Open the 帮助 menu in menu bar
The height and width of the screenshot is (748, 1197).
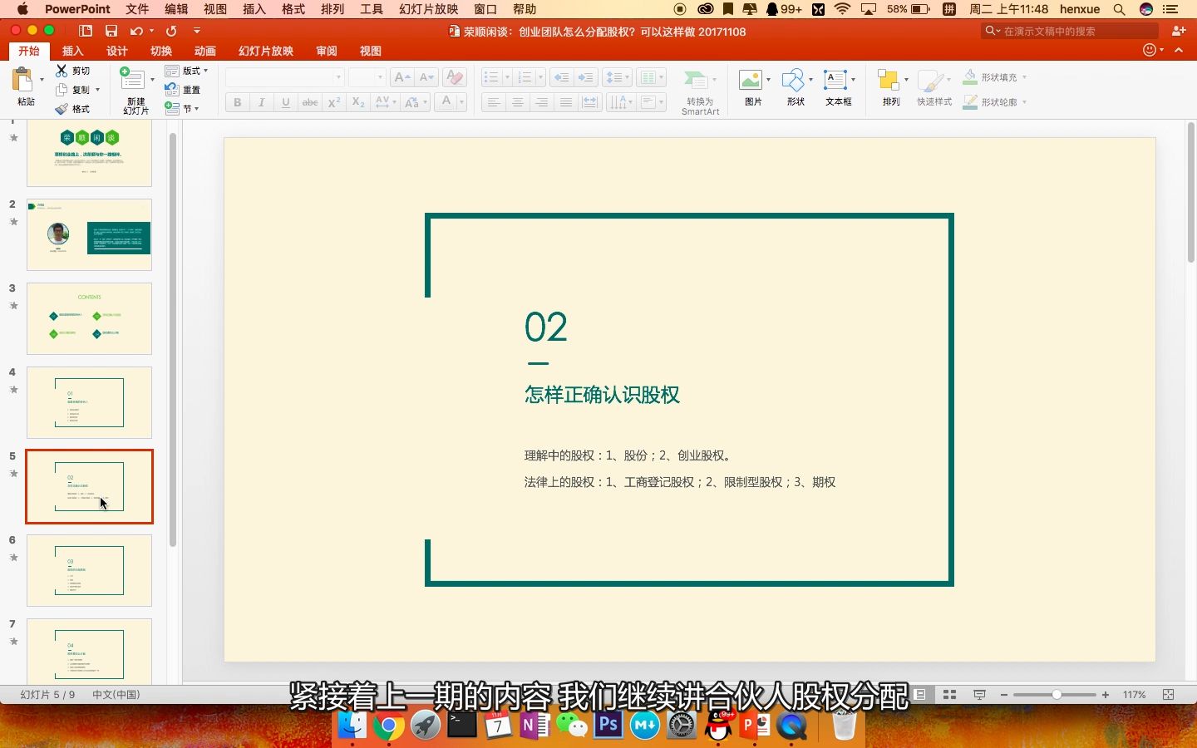pos(525,9)
